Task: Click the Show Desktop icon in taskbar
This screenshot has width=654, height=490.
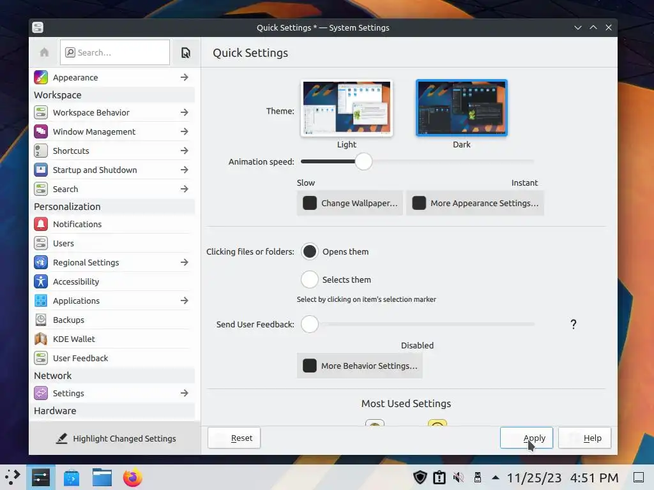Action: 639,477
